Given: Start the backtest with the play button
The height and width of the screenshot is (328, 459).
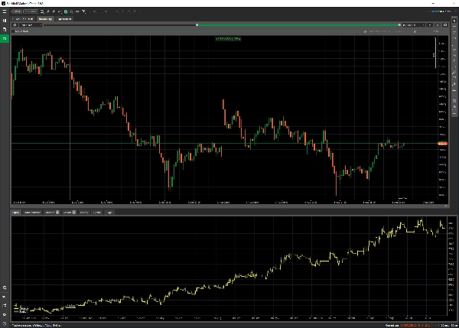Looking at the screenshot, I should point(430,25).
